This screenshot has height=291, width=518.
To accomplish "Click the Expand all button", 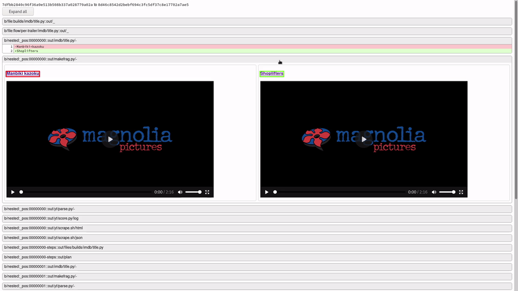I will [x=18, y=12].
